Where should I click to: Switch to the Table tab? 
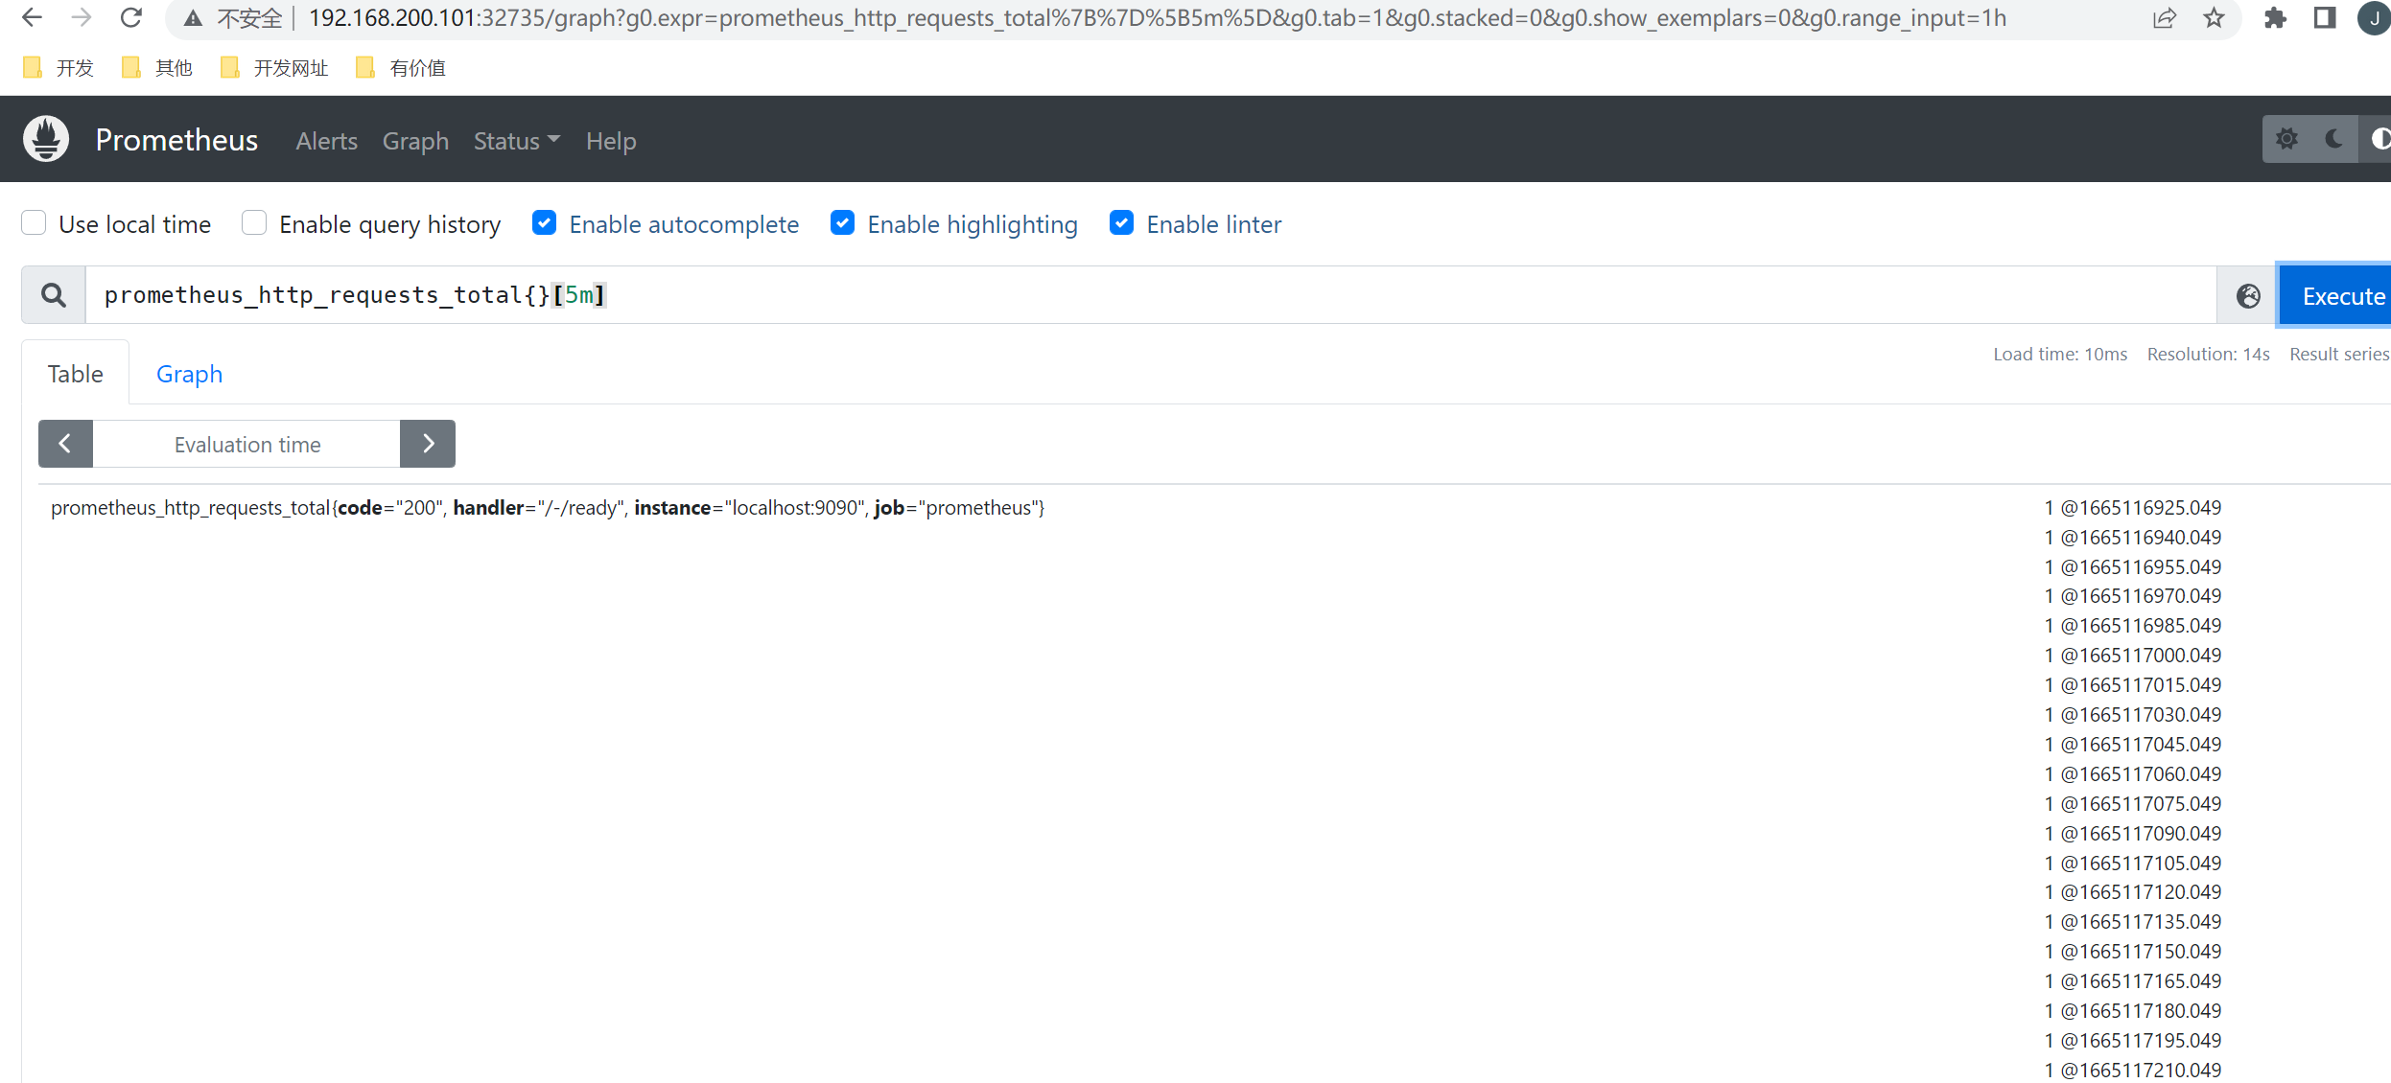[76, 374]
